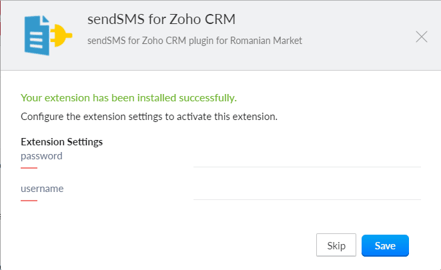Save the extension settings
441x270 pixels.
[x=385, y=245]
